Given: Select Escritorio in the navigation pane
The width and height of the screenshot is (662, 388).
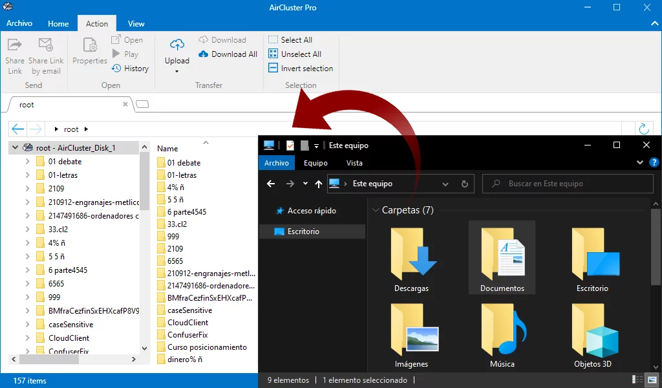Looking at the screenshot, I should tap(303, 232).
